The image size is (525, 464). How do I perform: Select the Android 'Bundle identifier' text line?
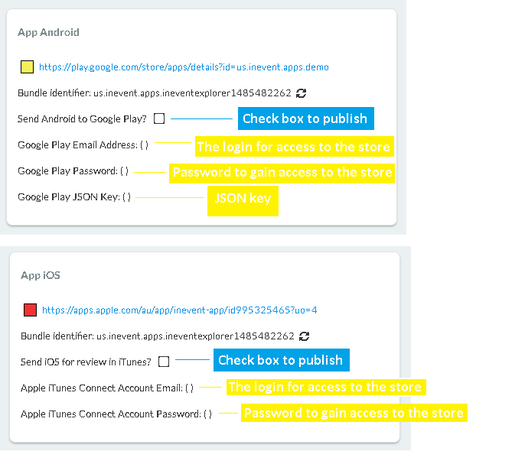[155, 93]
